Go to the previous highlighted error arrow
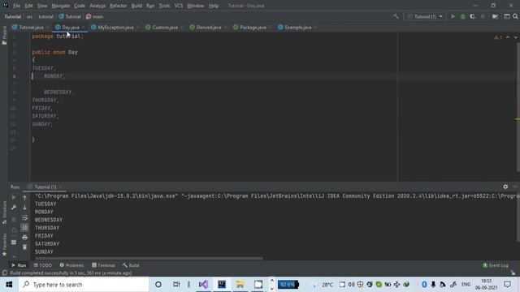 click(508, 37)
